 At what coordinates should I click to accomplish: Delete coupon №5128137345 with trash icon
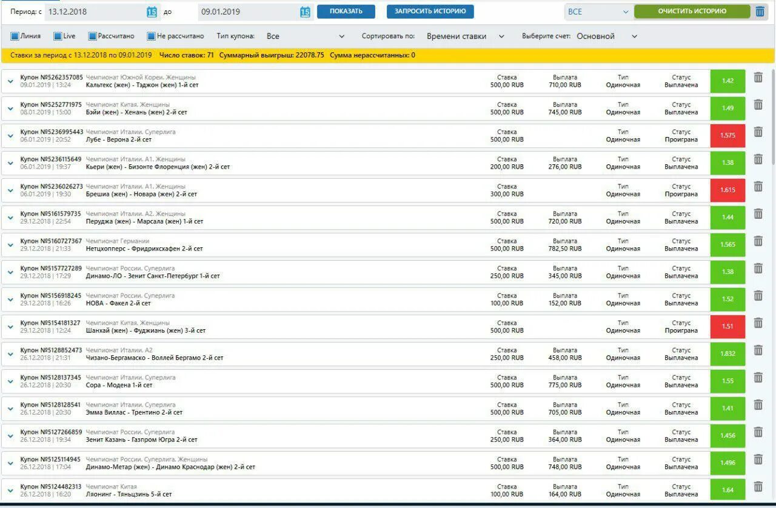click(758, 378)
